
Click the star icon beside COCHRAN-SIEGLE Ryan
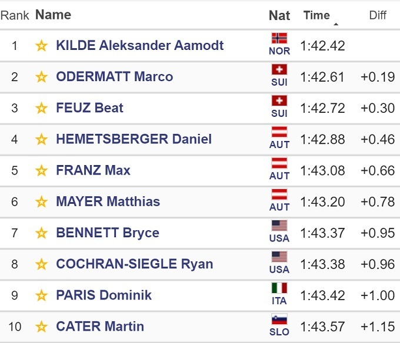point(41,264)
